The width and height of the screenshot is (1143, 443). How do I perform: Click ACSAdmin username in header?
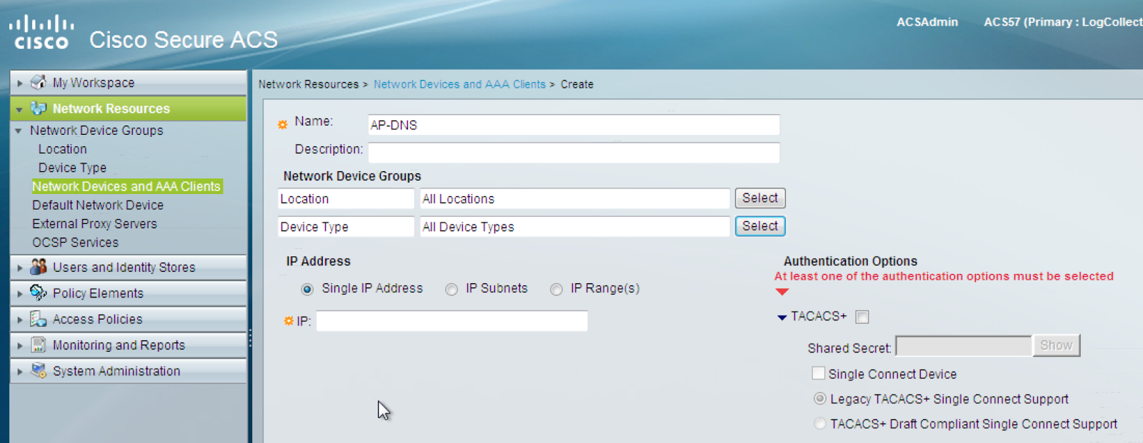click(927, 22)
